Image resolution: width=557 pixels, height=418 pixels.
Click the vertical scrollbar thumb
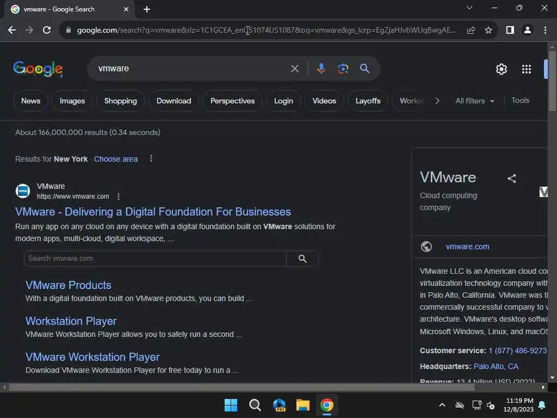[552, 82]
